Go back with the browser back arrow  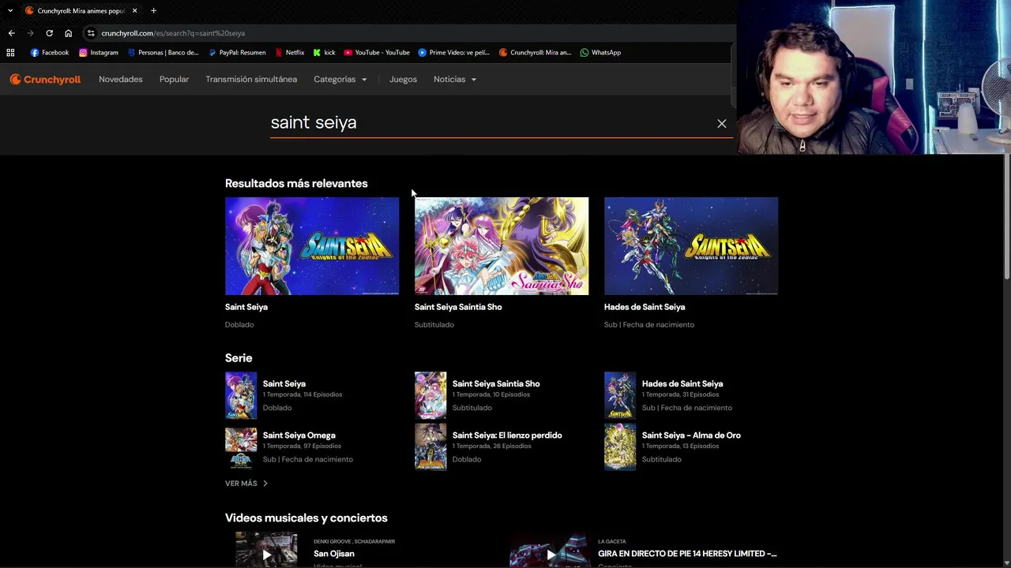(x=11, y=33)
